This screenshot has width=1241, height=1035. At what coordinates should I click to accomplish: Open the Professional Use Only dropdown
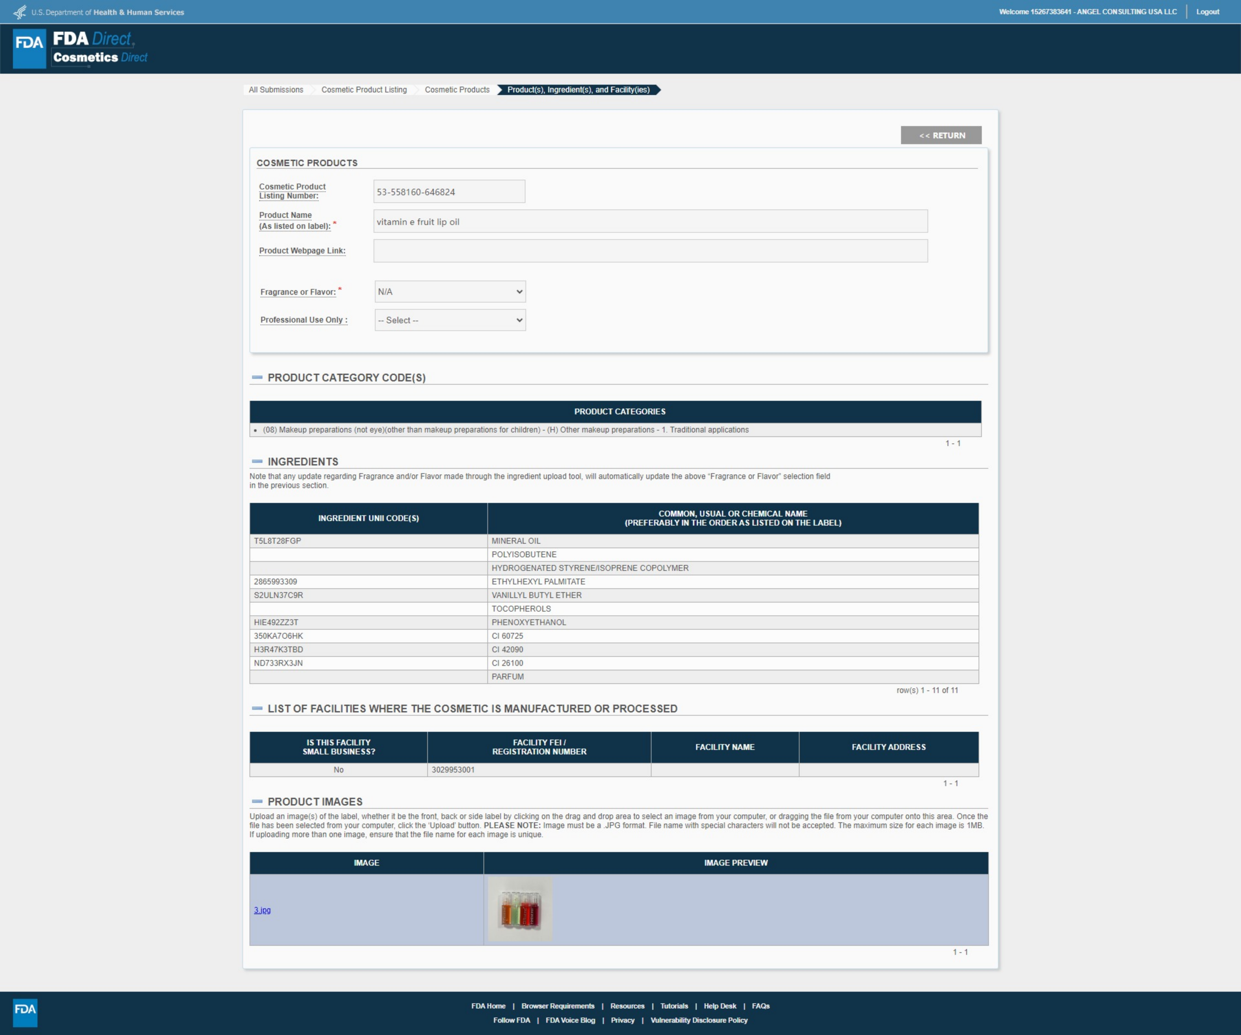point(450,320)
